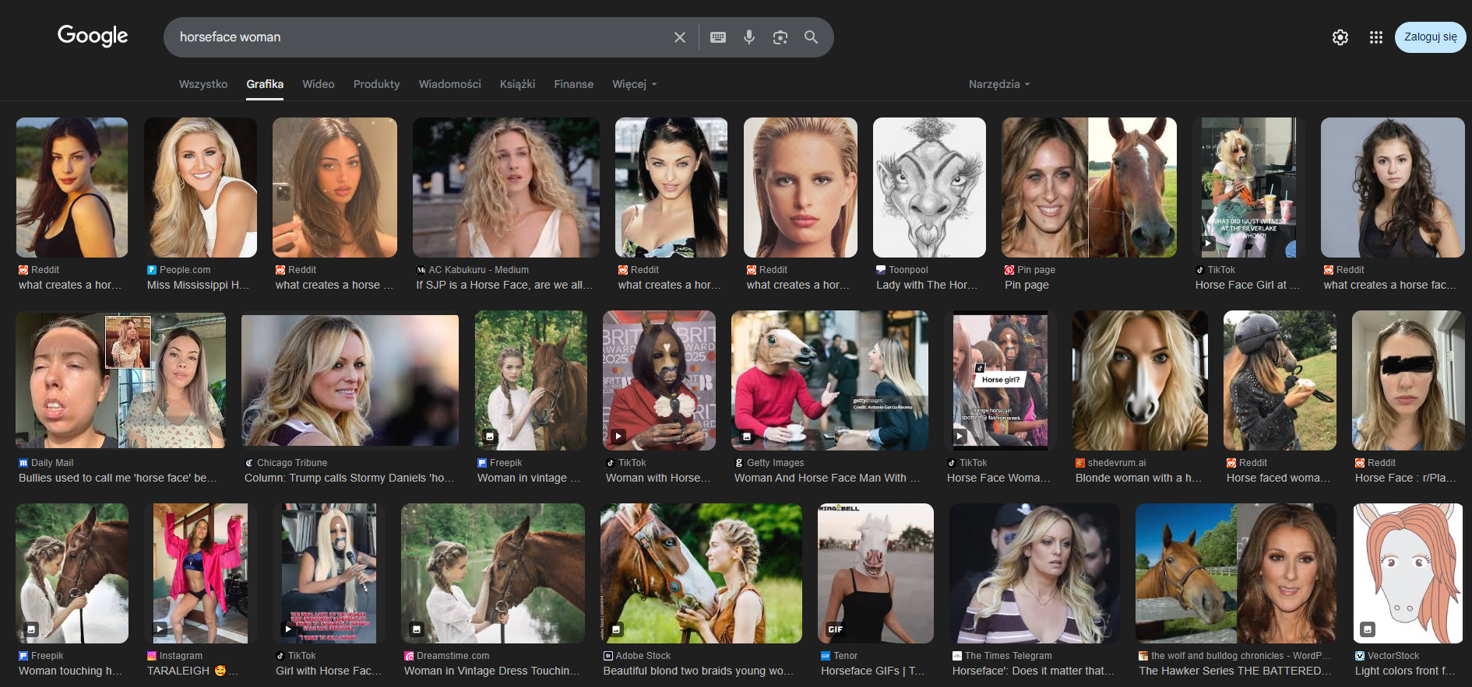
Task: Open 'Girl with Horse Fac...' TikTok caption
Action: coord(329,671)
